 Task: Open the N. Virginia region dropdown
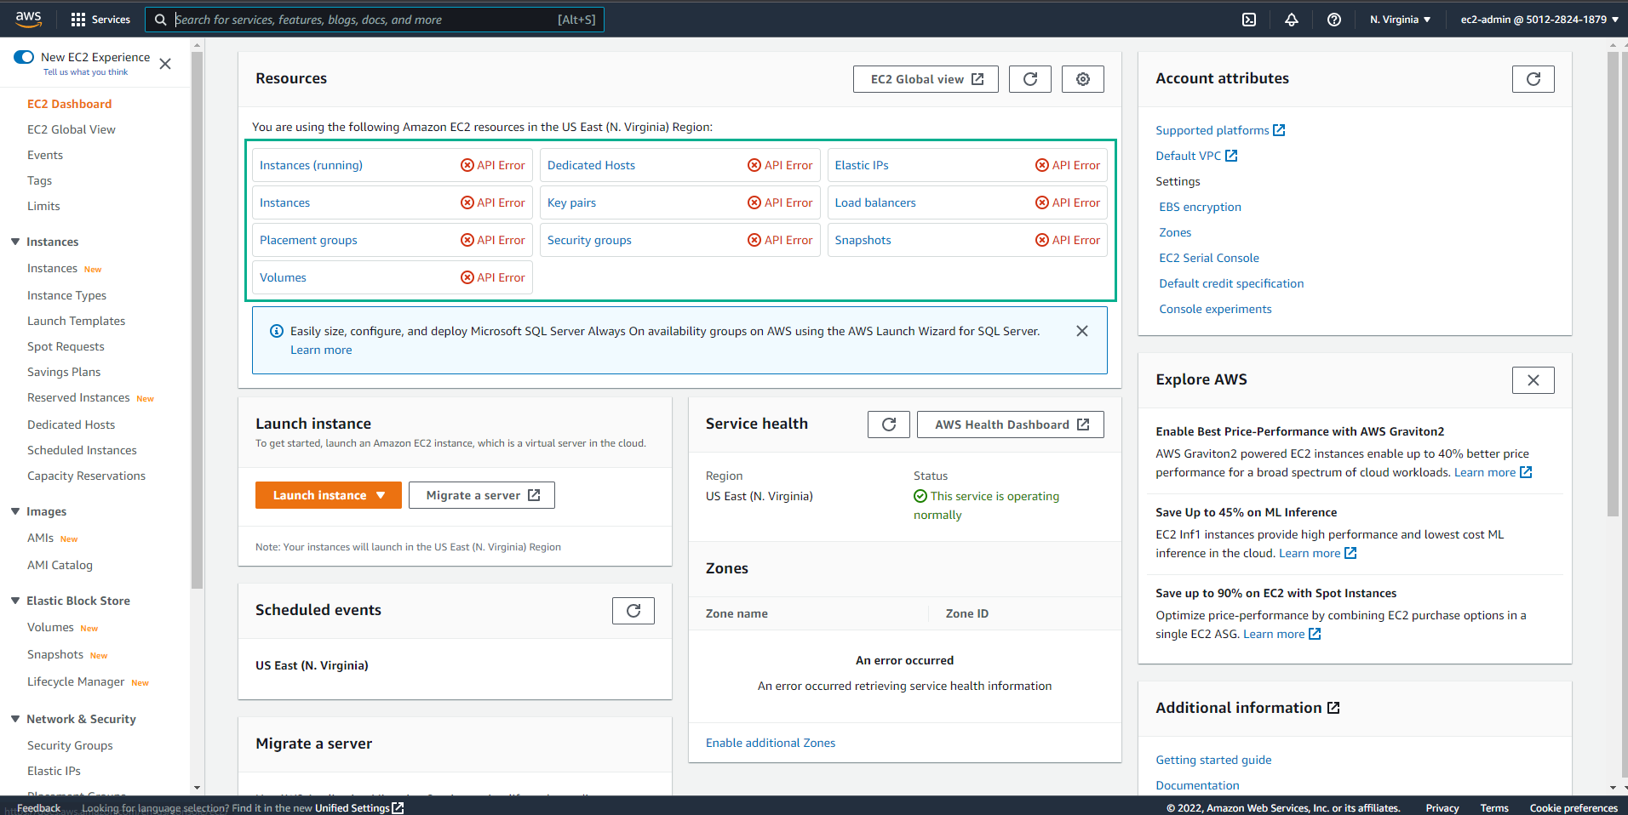tap(1400, 20)
